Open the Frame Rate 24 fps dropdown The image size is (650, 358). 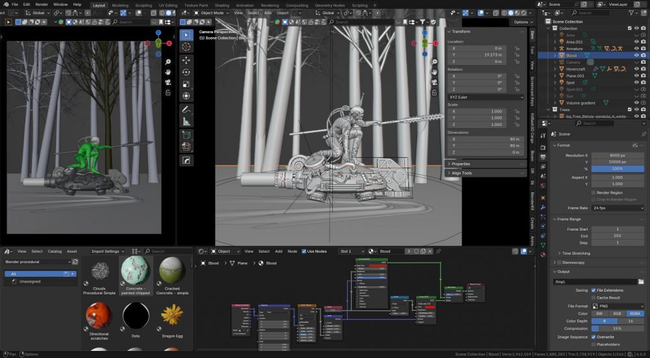click(617, 208)
